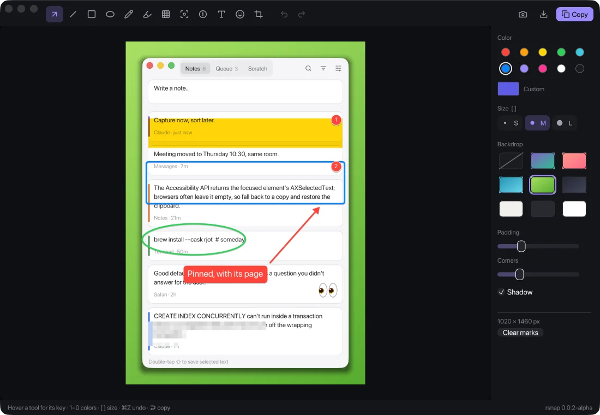Viewport: 600px width, 415px height.
Task: Clear all marks from the image
Action: [x=520, y=333]
